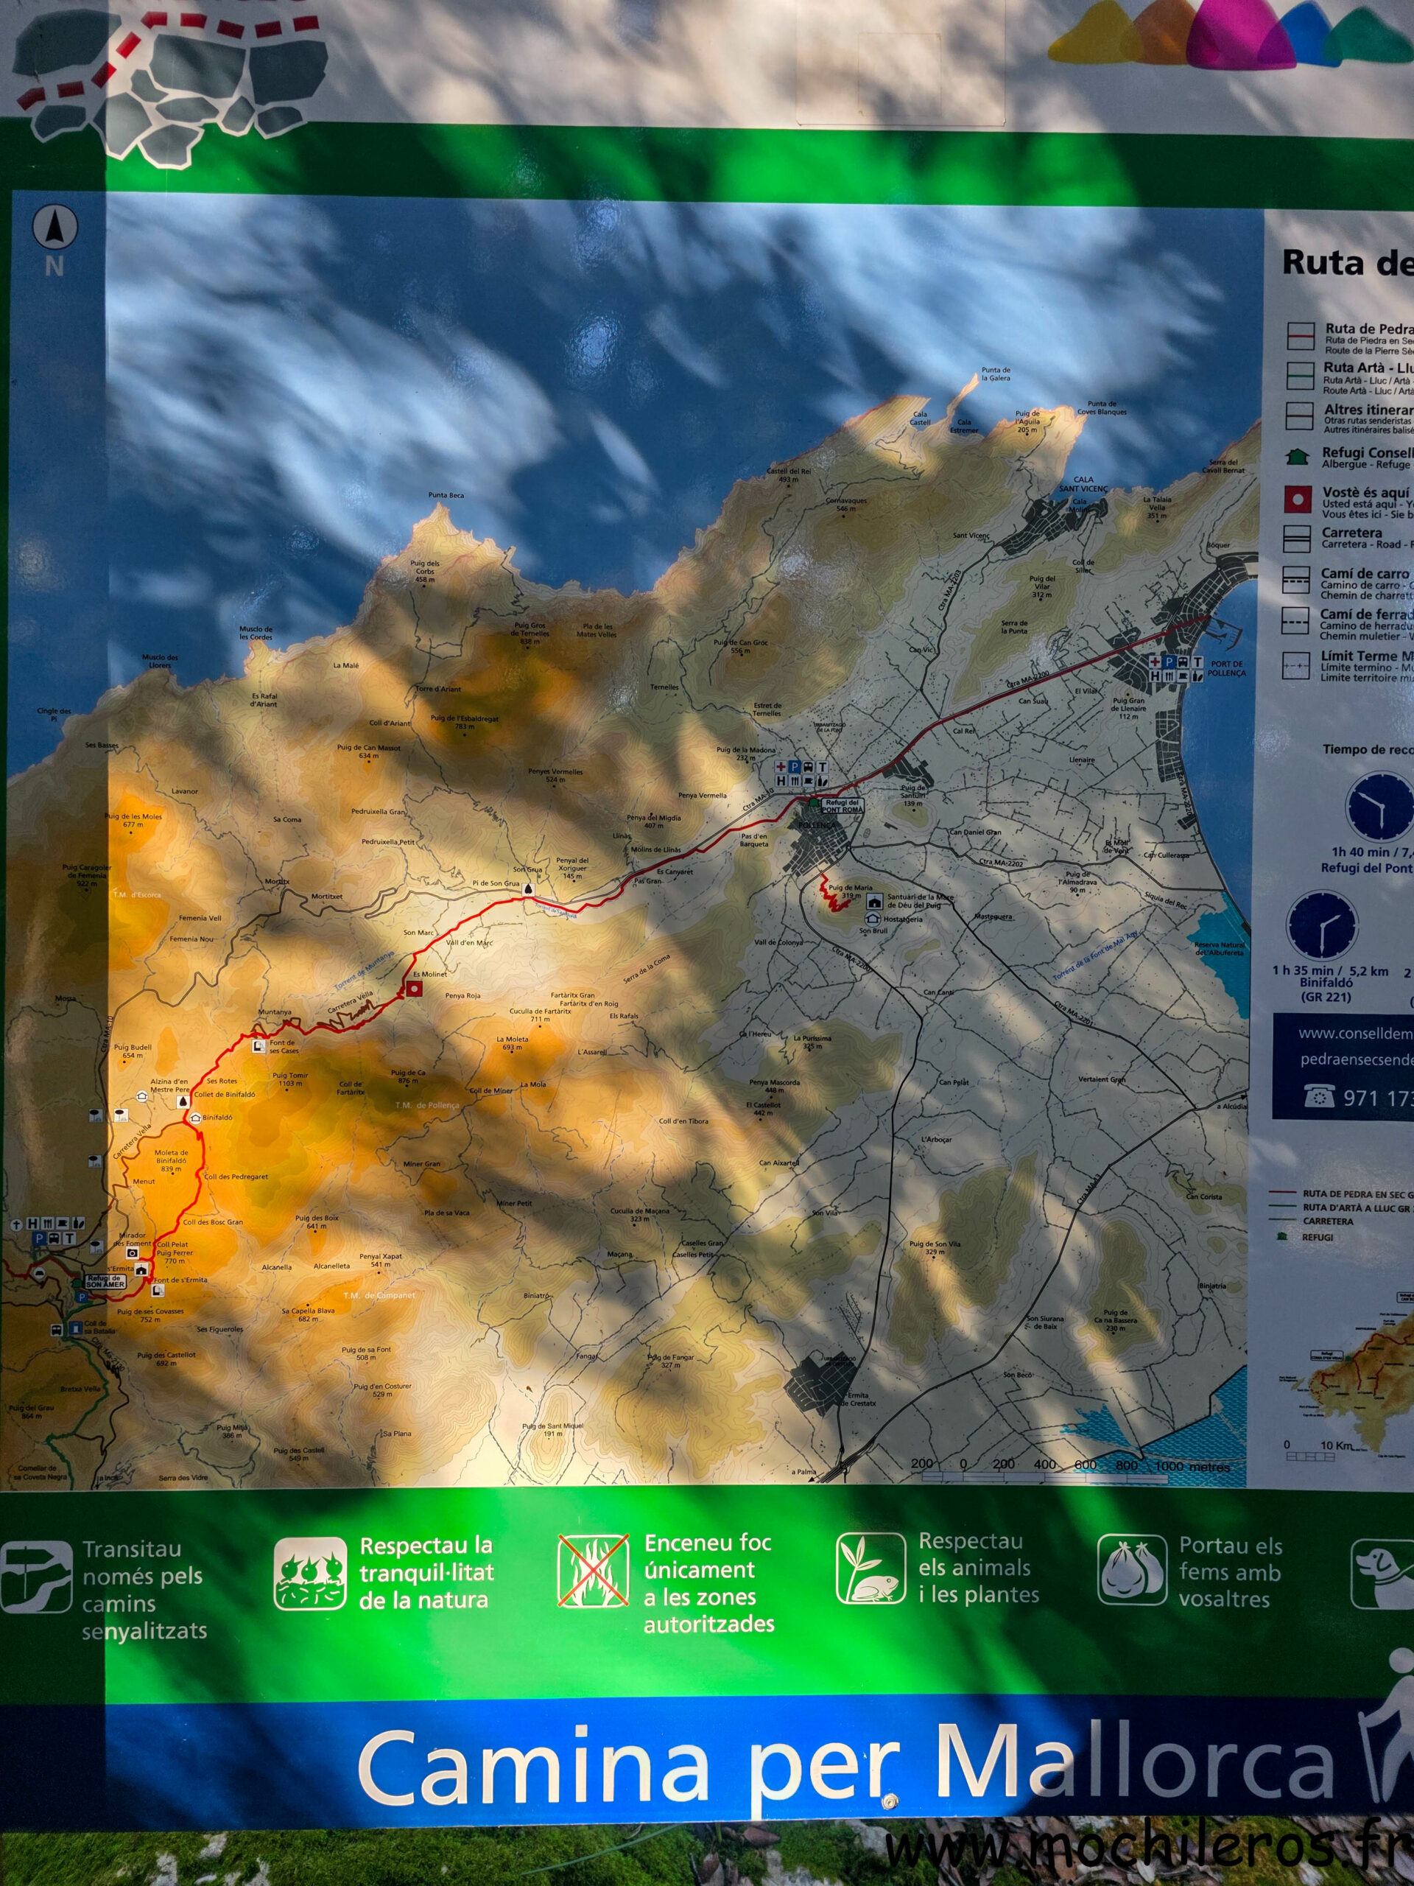Click the north compass arrow icon
The height and width of the screenshot is (1886, 1414).
click(54, 228)
